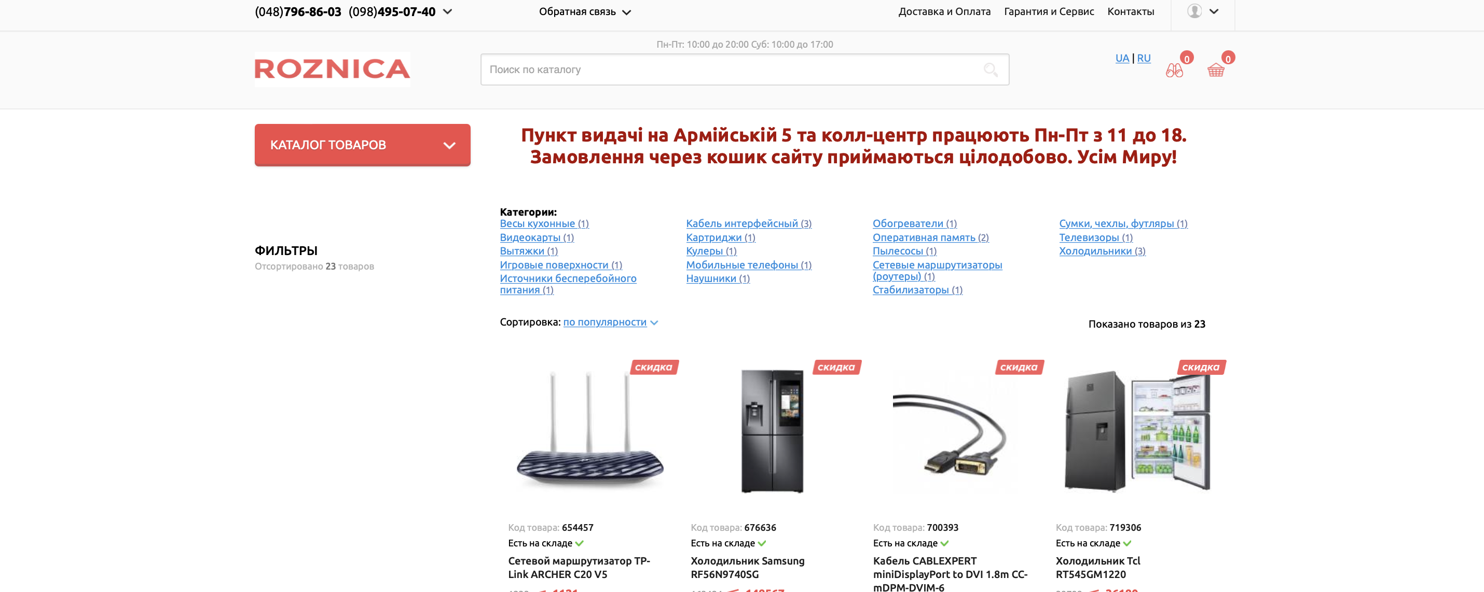1484x592 pixels.
Task: Open the Контакты page
Action: pyautogui.click(x=1130, y=11)
